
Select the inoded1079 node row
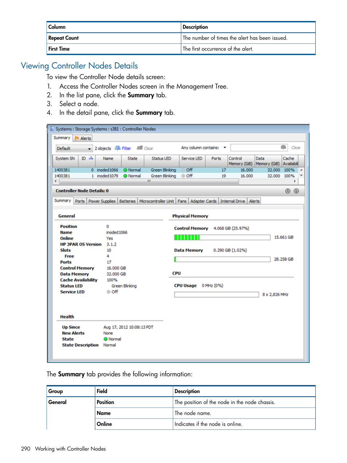click(176, 176)
